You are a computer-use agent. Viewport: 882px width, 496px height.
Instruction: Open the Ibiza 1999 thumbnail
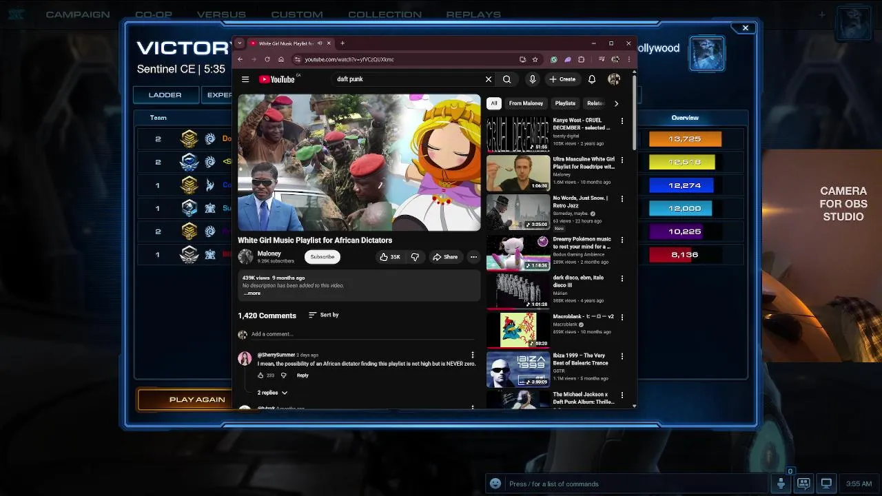click(x=518, y=369)
